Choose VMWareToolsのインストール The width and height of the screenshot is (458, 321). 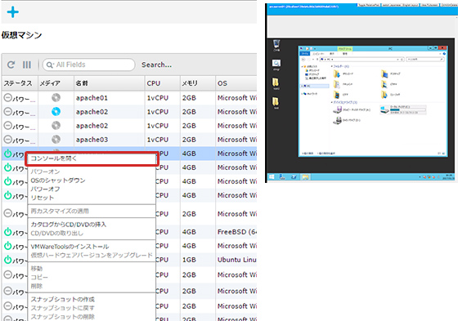[70, 247]
